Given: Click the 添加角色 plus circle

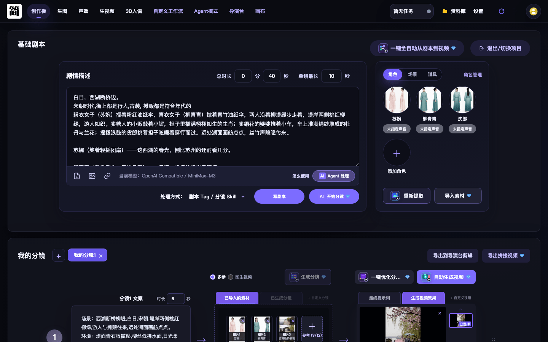Looking at the screenshot, I should (397, 153).
